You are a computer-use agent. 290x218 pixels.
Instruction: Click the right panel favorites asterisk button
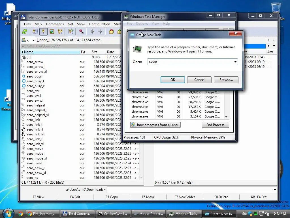coord(268,46)
